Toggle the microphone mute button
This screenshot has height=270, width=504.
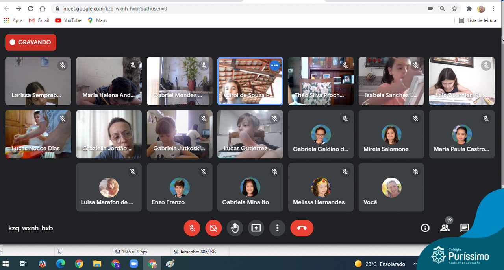(192, 228)
